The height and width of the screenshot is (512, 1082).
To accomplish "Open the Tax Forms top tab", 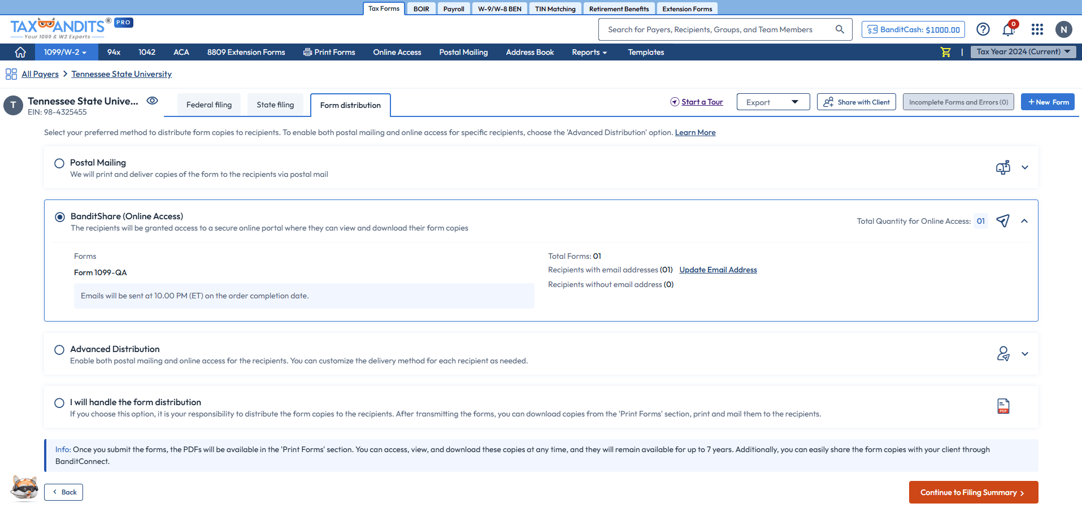I will point(384,8).
